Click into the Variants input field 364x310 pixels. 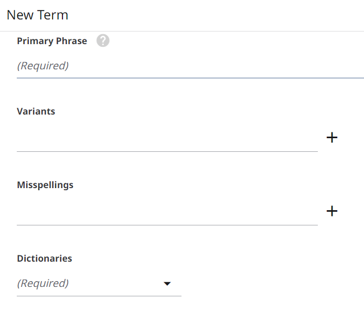(167, 139)
